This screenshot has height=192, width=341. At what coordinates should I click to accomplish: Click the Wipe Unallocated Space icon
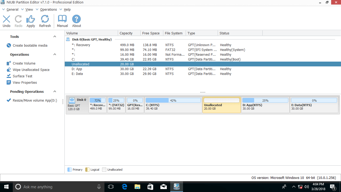9,70
